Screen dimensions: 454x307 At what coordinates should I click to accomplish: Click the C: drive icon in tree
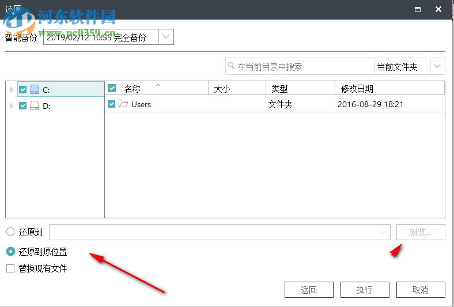point(35,89)
